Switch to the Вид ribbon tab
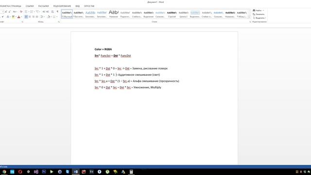Viewport: 311px width, 175px height. point(78,6)
